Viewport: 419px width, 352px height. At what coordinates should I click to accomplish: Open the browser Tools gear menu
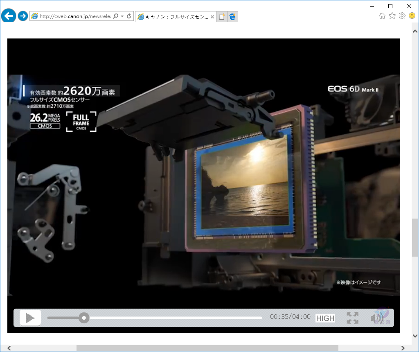click(x=402, y=16)
